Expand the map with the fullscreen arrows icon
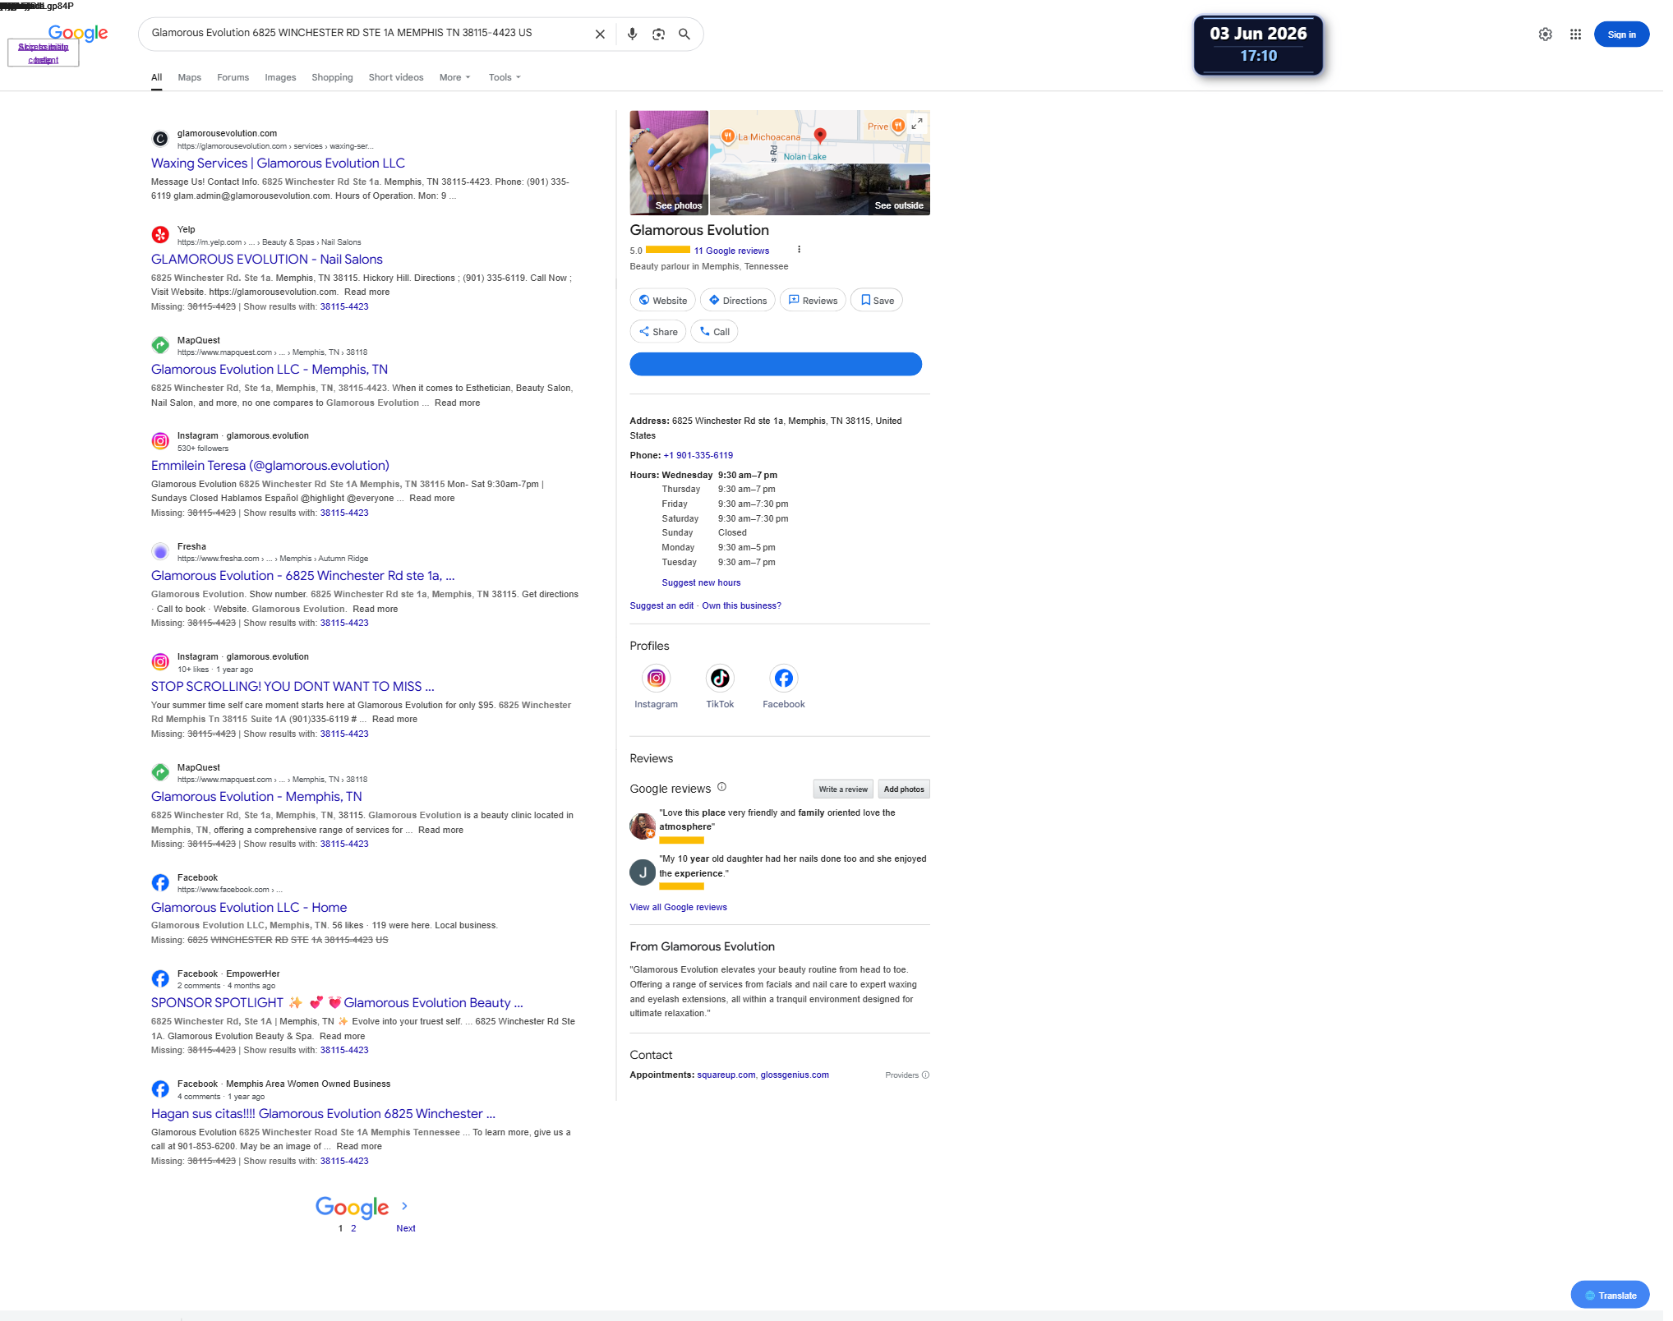 917,123
